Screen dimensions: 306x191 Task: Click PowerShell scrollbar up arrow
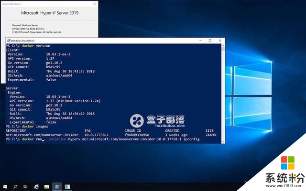coord(223,45)
